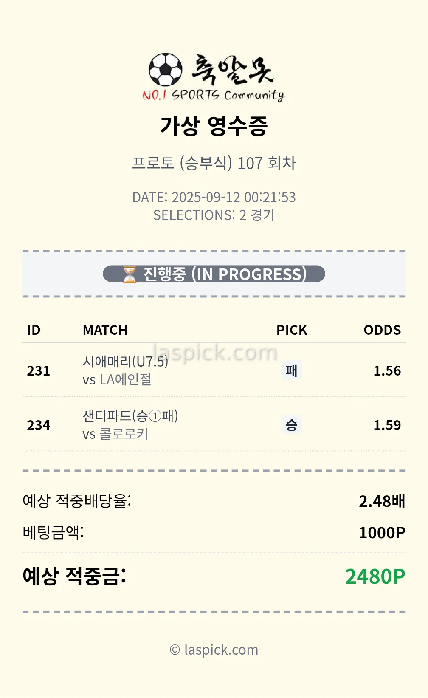
Task: Click the 축알못 calligraphy logo text
Action: [233, 69]
